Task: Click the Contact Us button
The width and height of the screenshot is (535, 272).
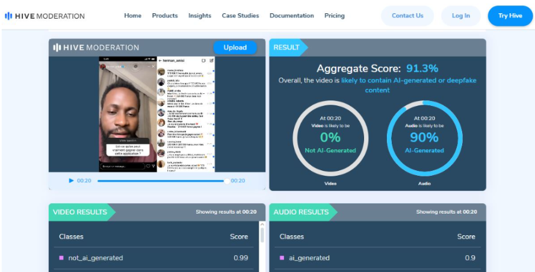Action: coord(407,16)
